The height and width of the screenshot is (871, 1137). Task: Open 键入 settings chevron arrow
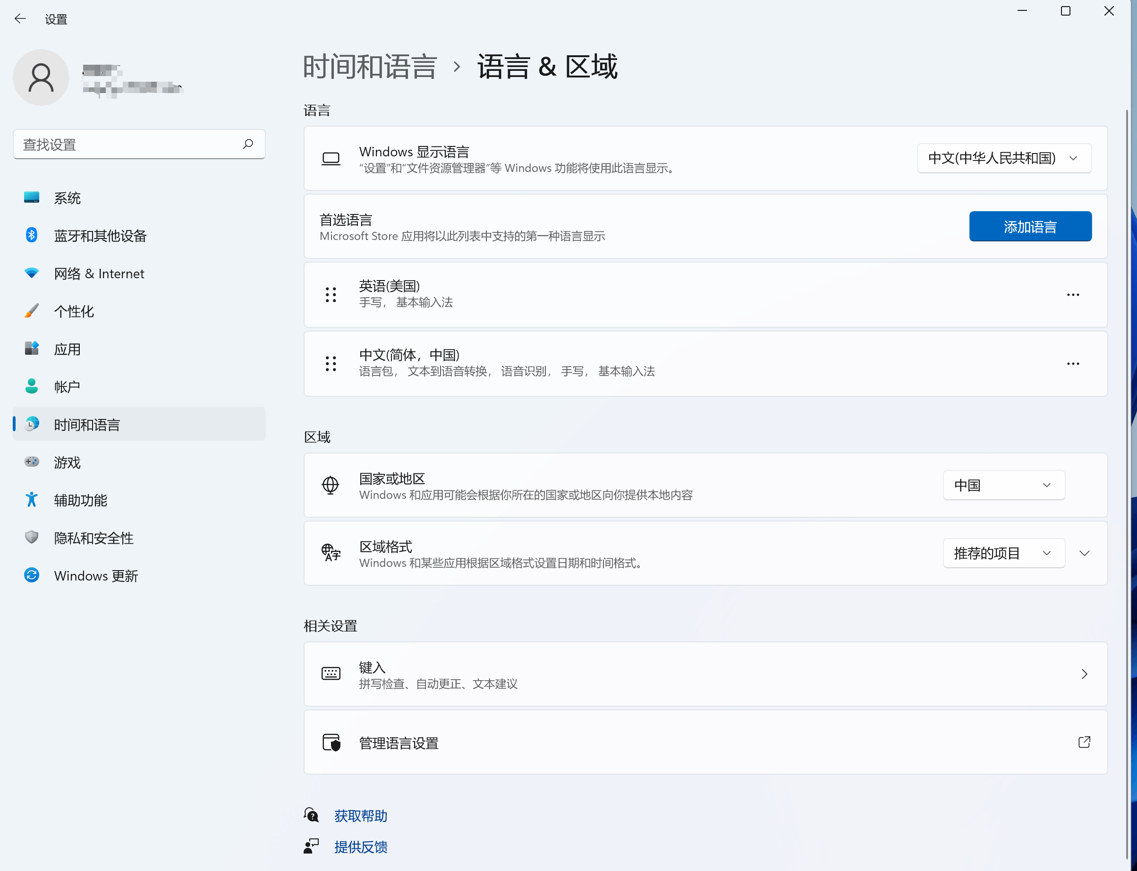[1085, 674]
